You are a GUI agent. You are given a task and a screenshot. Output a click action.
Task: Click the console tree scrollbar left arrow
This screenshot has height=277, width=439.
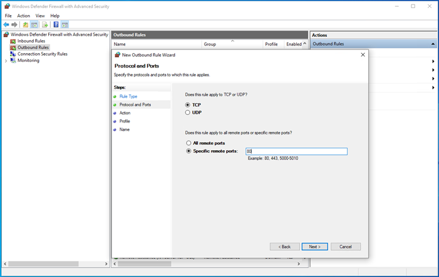coord(5,264)
